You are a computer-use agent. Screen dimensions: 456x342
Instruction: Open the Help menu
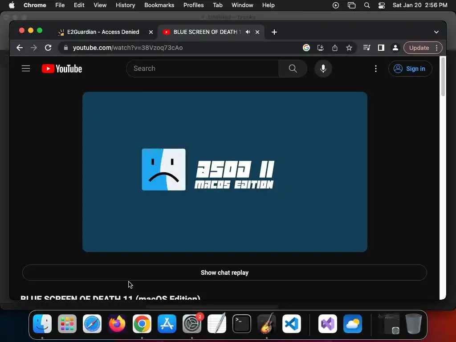269,5
